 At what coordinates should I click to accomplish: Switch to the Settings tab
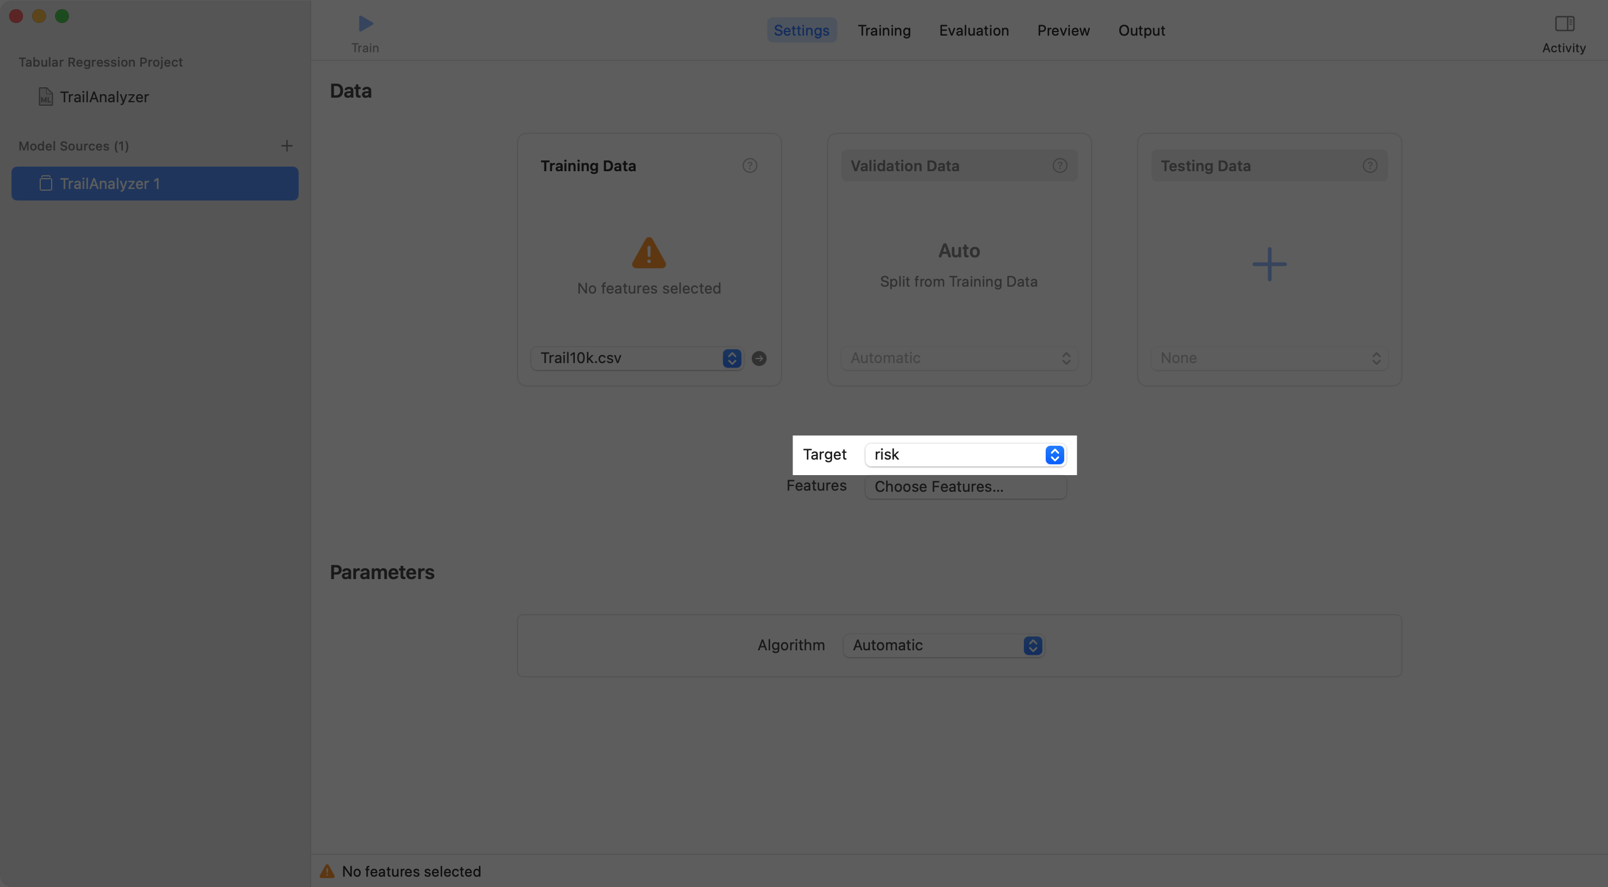click(x=802, y=30)
